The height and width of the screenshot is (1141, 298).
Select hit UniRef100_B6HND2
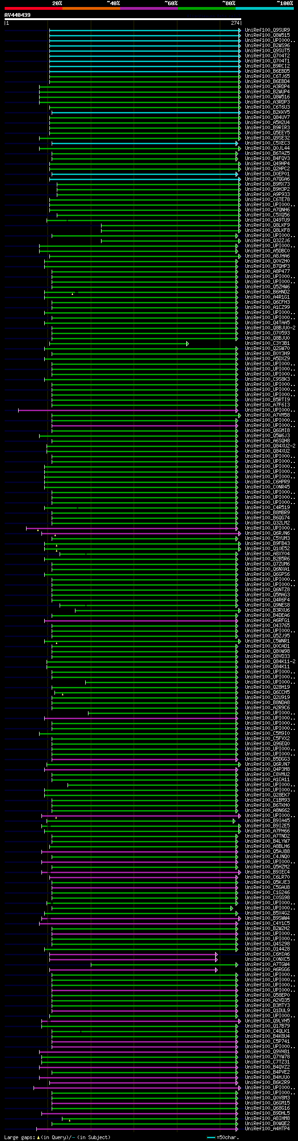pos(267,292)
